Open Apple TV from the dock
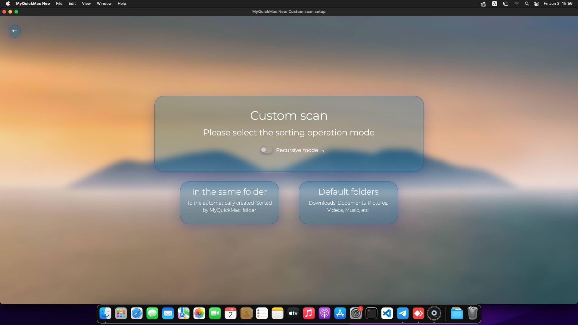Image resolution: width=578 pixels, height=325 pixels. pos(293,314)
